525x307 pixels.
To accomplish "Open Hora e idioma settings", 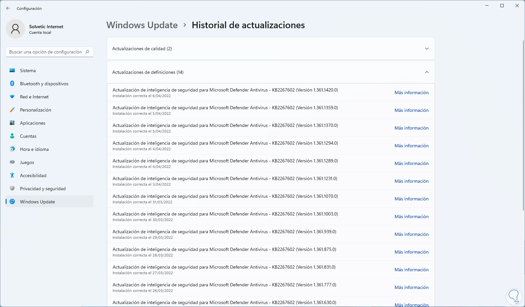I will [x=34, y=149].
